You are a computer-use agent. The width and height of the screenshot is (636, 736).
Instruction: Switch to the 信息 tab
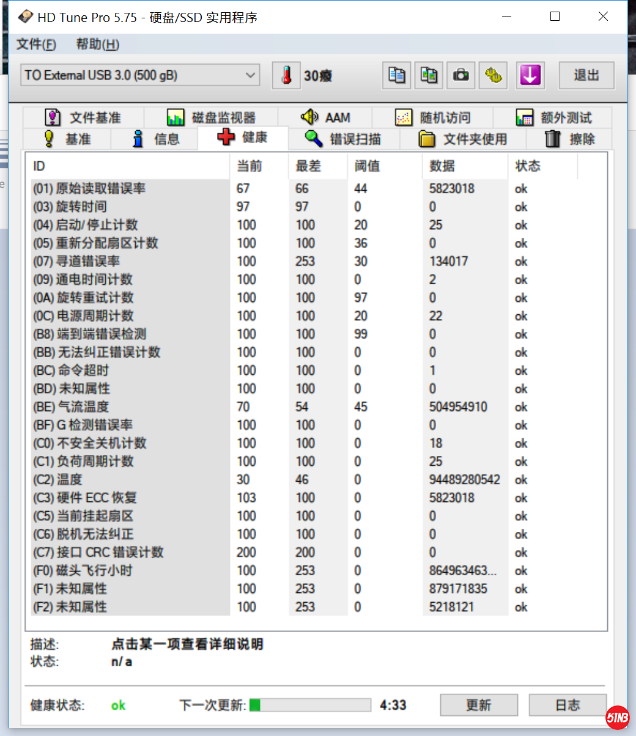click(x=155, y=139)
